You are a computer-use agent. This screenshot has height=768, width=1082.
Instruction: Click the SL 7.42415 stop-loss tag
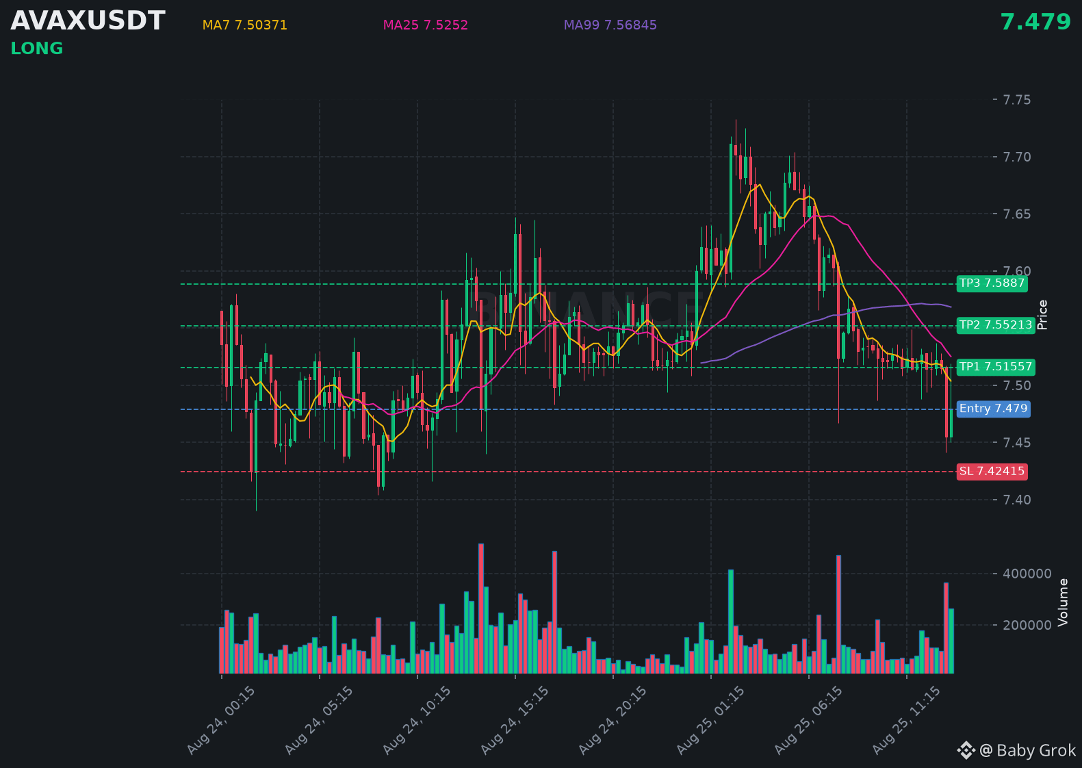[992, 471]
